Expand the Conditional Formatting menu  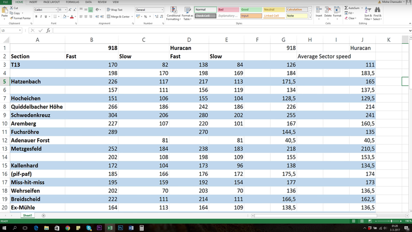(174, 14)
